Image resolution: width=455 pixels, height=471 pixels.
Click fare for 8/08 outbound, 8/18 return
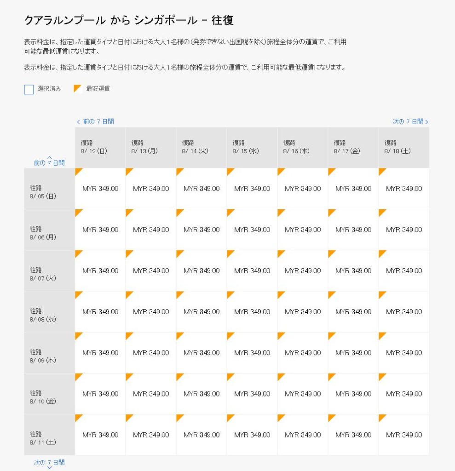(404, 312)
